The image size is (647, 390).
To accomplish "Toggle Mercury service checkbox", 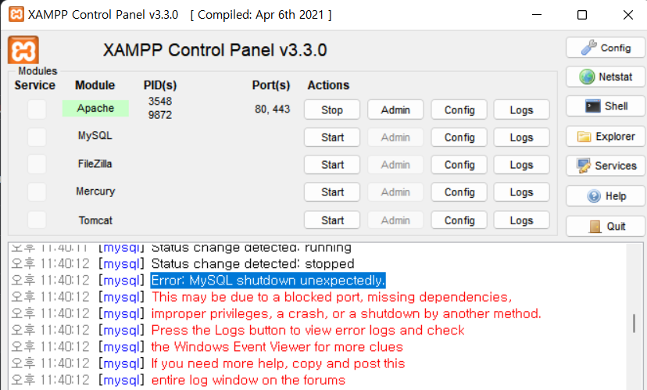I will pos(37,192).
